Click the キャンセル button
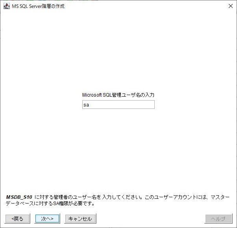Screen dimensions: 237x228 (80, 219)
